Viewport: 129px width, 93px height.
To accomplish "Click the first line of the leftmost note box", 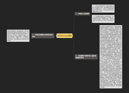I will coord(18,31).
